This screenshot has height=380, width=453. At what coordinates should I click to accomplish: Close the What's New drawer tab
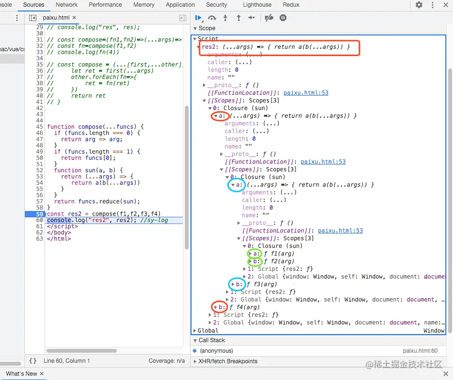click(x=42, y=374)
